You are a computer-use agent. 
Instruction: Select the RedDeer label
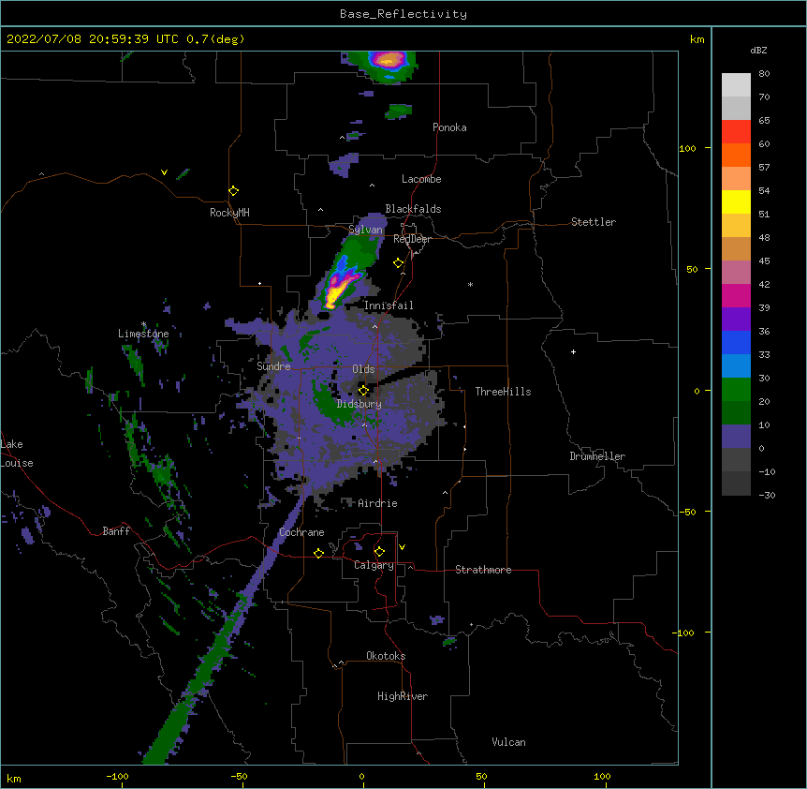tap(412, 239)
